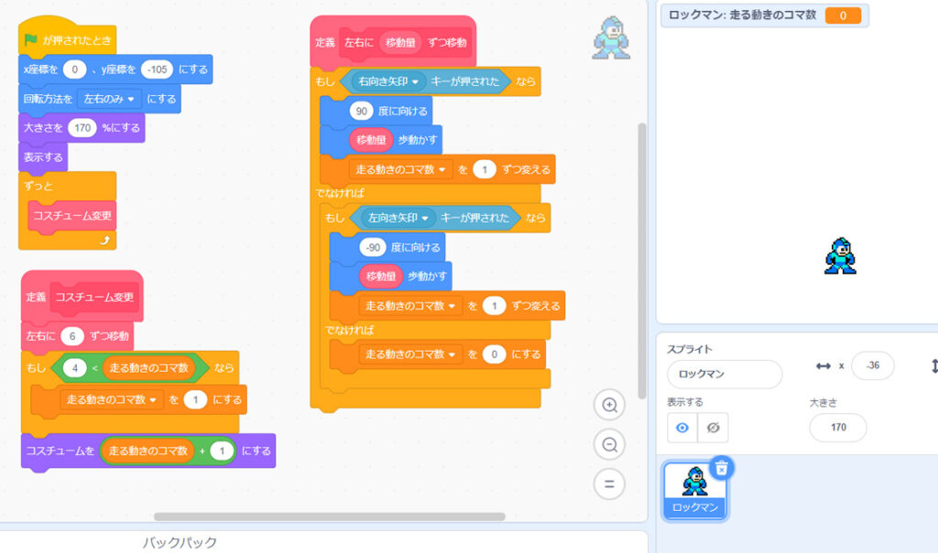Click the 90 度に向ける value
The width and height of the screenshot is (938, 553).
pos(361,111)
